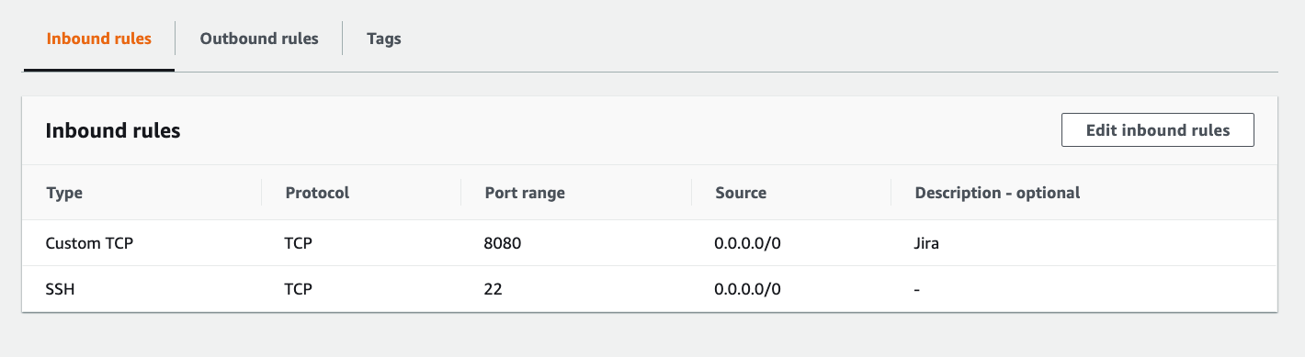Click the Jira description cell
The height and width of the screenshot is (357, 1305).
(927, 243)
